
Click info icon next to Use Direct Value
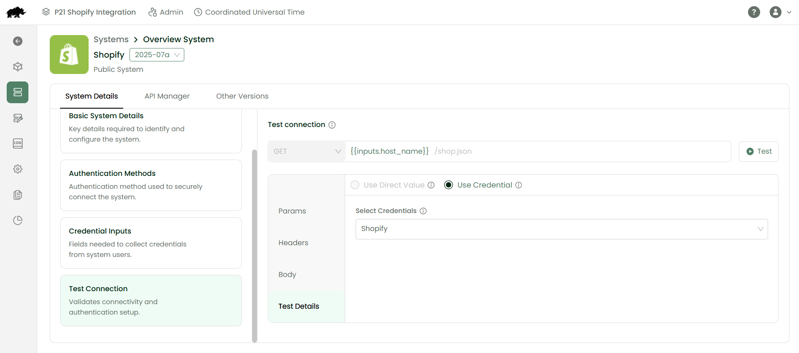pyautogui.click(x=431, y=185)
